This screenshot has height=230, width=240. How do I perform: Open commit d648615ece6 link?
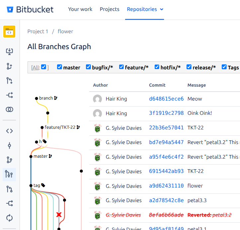point(166,99)
